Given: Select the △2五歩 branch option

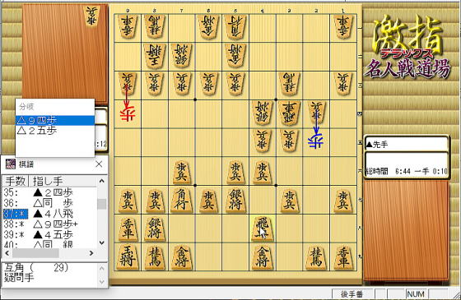Looking at the screenshot, I should coord(55,131).
